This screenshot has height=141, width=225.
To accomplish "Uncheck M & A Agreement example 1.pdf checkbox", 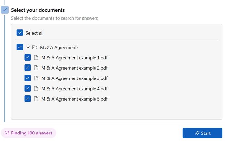I will tap(27, 57).
